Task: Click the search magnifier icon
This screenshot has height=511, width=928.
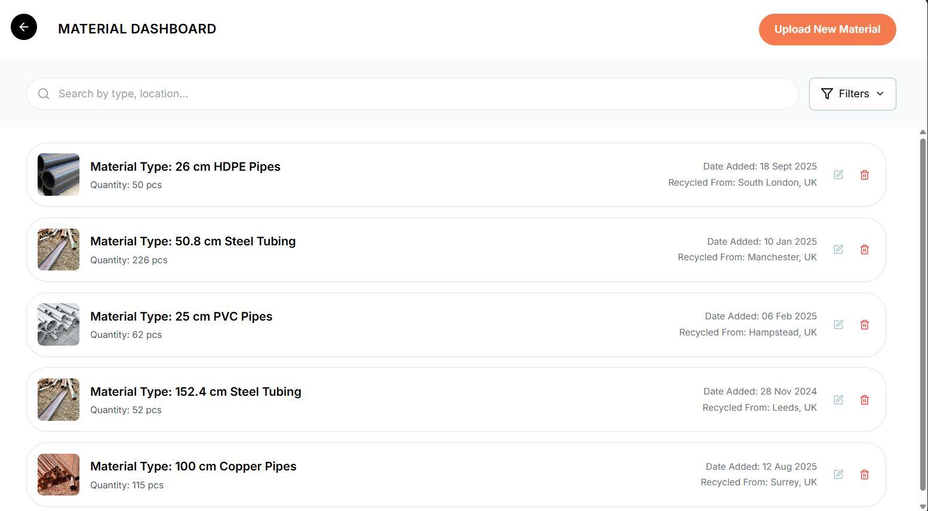Action: pyautogui.click(x=44, y=94)
